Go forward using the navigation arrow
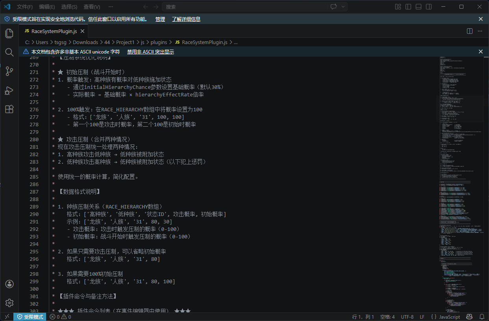The image size is (489, 321). (156, 7)
